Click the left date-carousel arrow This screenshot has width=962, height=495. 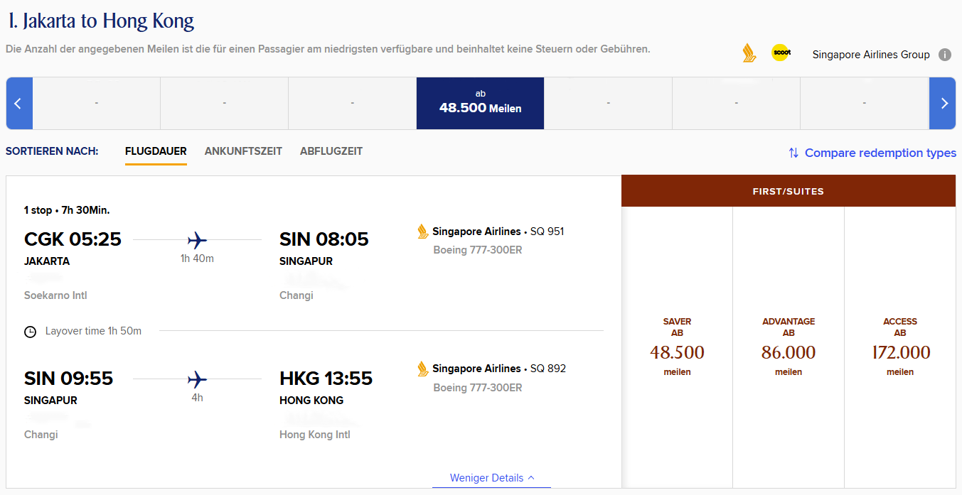point(18,103)
